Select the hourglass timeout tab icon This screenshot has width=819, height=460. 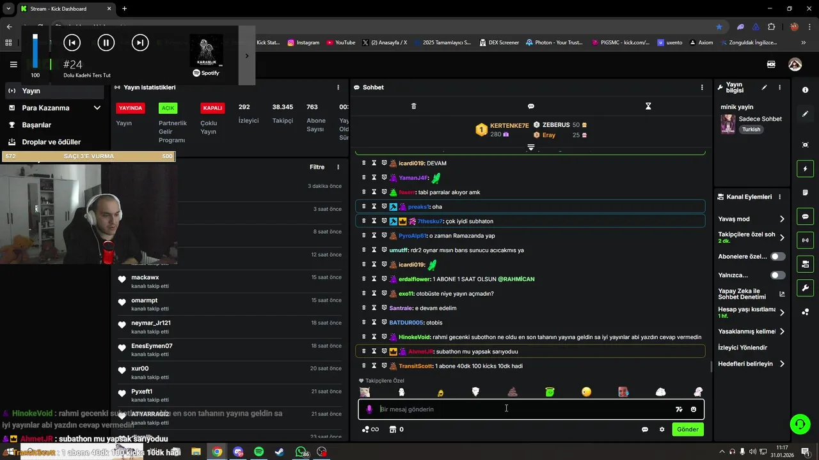(x=648, y=106)
